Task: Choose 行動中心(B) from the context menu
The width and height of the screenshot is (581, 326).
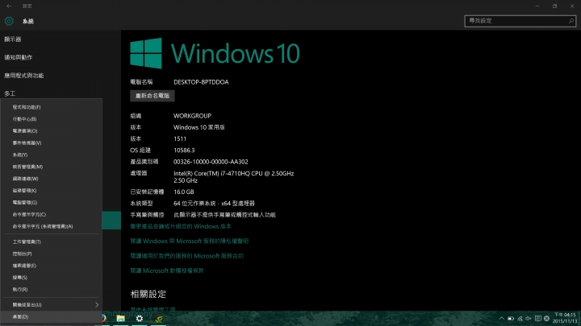Action: pos(51,119)
